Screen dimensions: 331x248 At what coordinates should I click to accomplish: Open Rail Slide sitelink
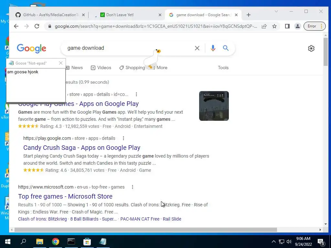pyautogui.click(x=172, y=219)
